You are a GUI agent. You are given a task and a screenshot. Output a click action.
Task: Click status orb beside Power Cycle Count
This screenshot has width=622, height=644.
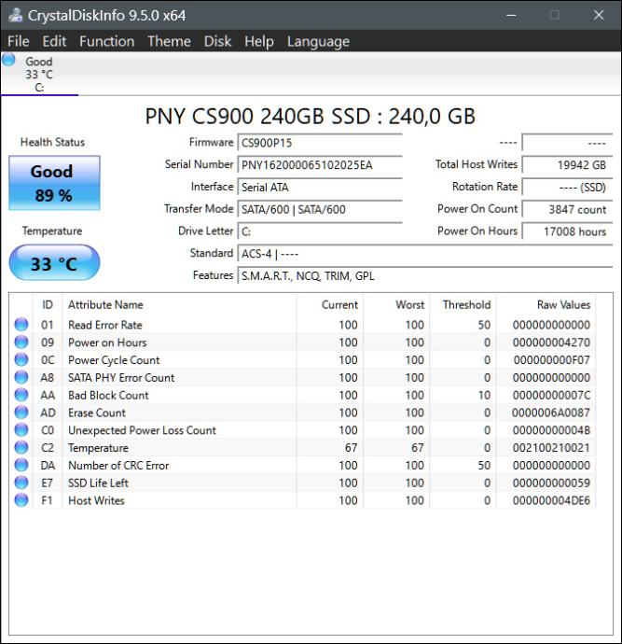pos(21,359)
